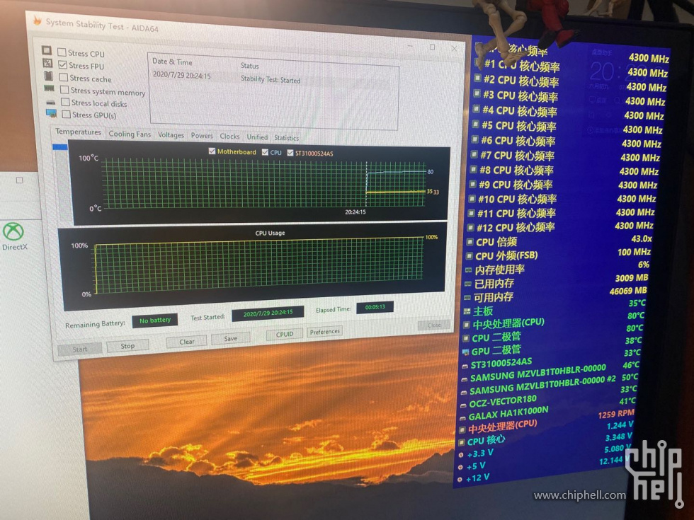
Task: Click the RAM module icon beside Stress system memory
Action: pos(49,88)
